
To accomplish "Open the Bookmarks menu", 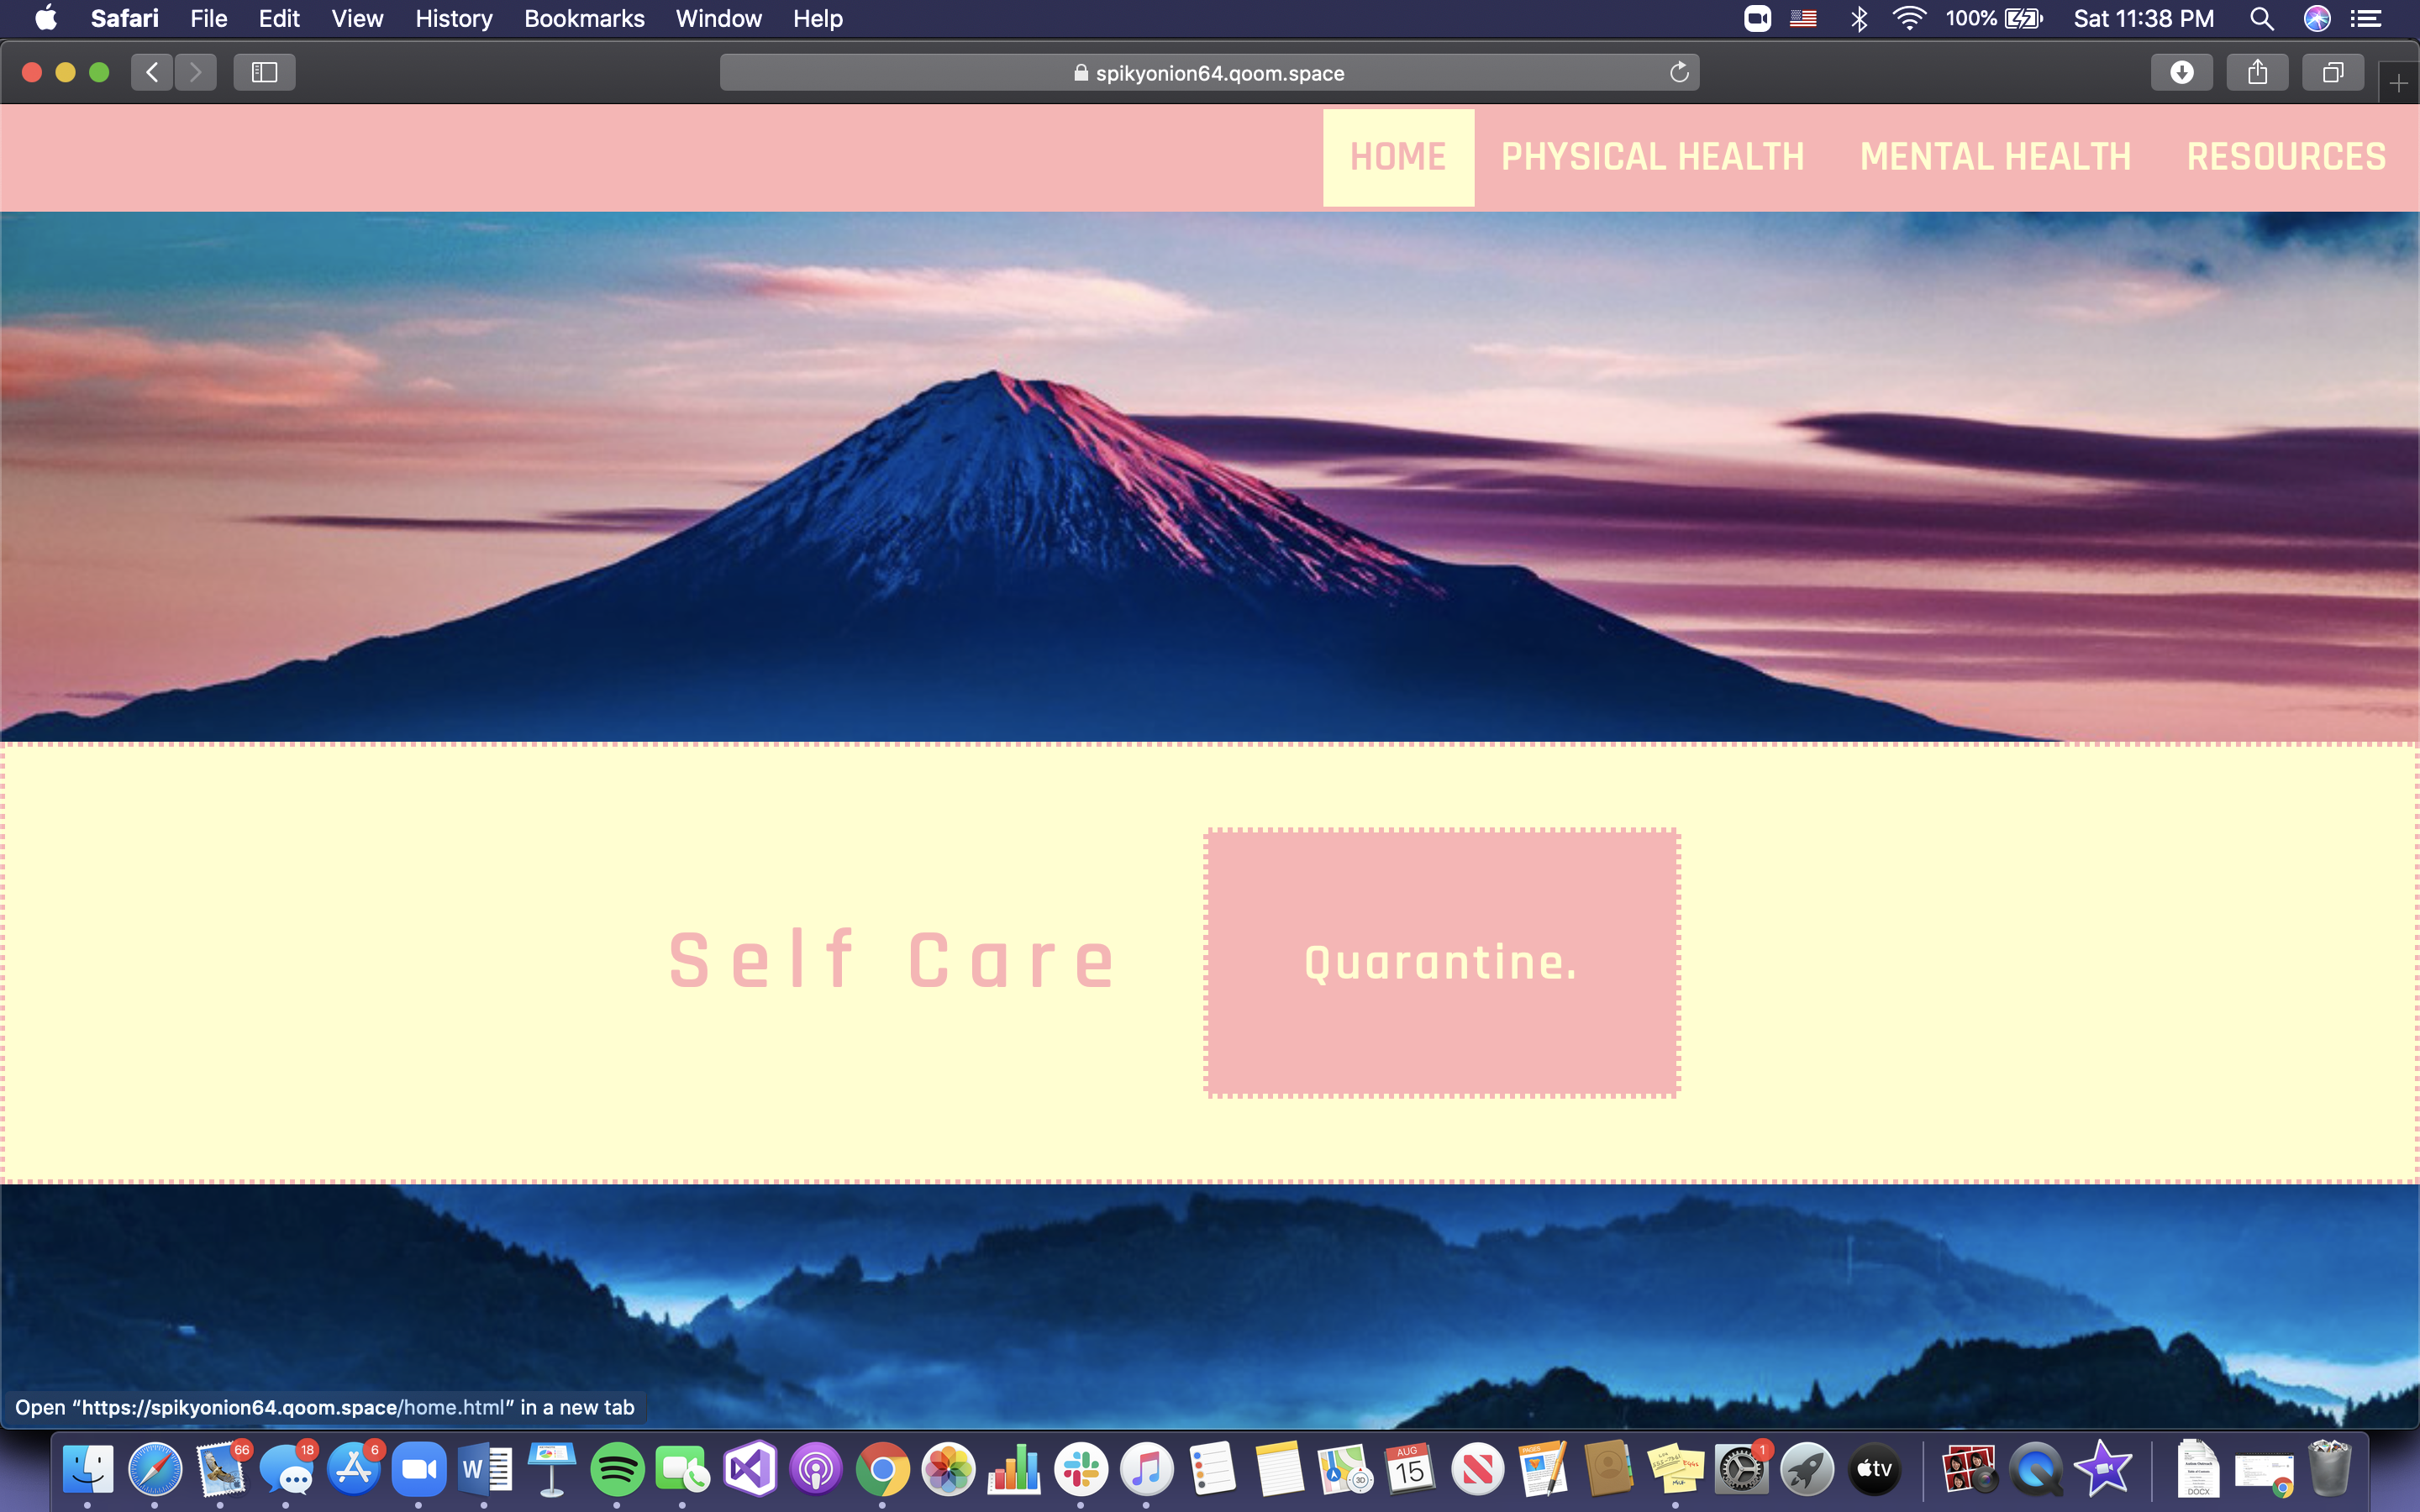I will pos(584,18).
